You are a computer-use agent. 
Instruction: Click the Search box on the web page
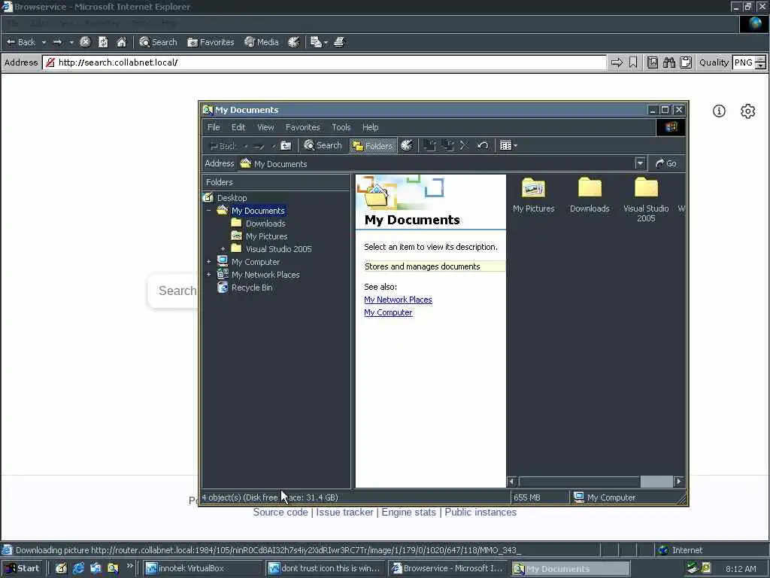pyautogui.click(x=174, y=291)
